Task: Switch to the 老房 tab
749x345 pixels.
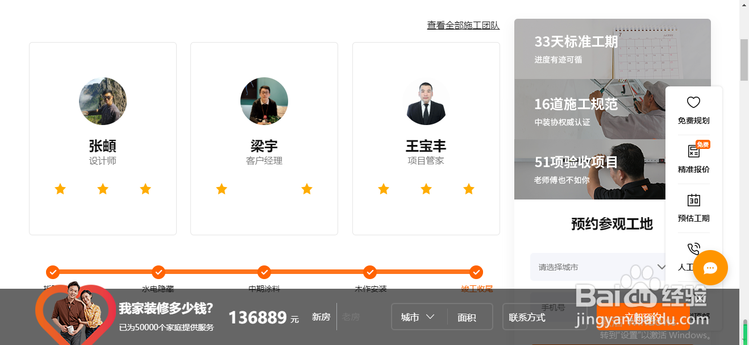Action: click(351, 317)
